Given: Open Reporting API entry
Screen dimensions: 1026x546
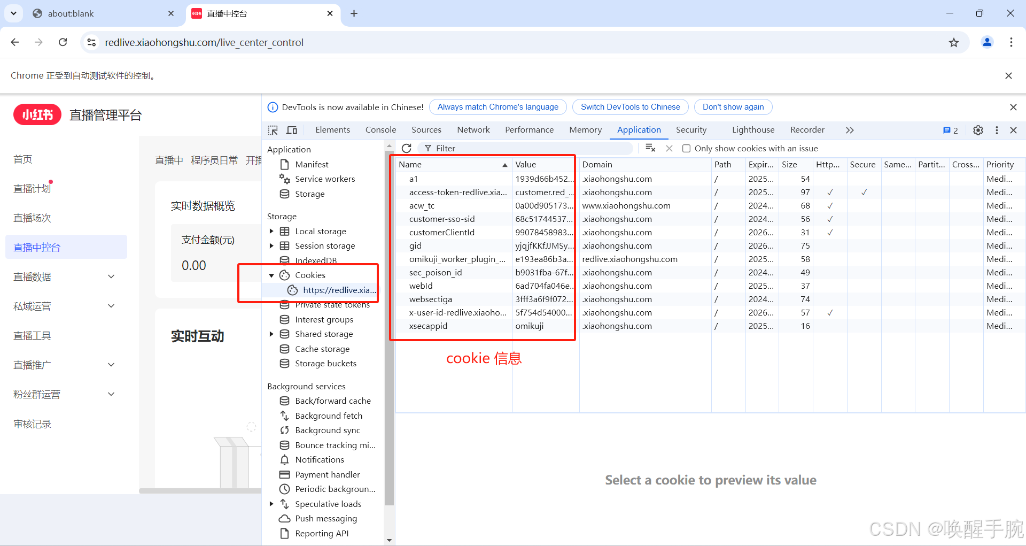Looking at the screenshot, I should tap(322, 533).
